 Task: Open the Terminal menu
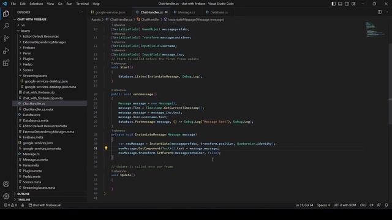point(83,4)
